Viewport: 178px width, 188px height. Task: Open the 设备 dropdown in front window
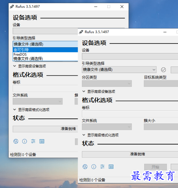pos(130,56)
